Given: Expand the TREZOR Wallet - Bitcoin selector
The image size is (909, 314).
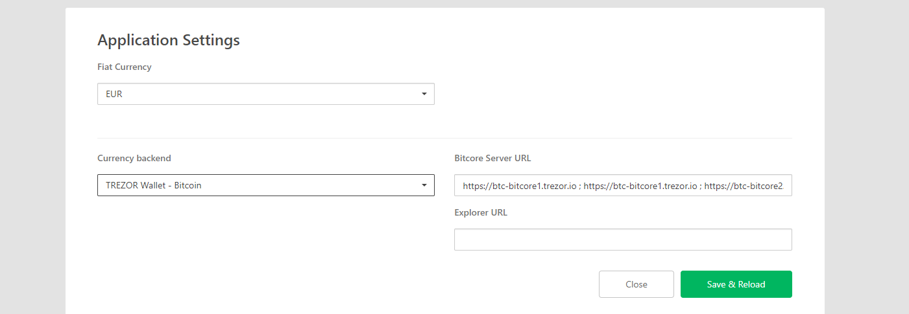Looking at the screenshot, I should coord(266,185).
